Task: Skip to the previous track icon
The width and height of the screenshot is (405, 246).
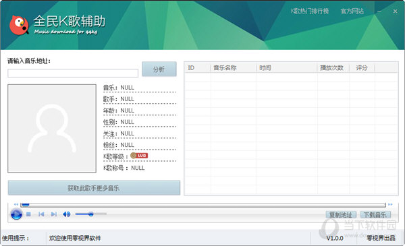Action: (x=41, y=214)
